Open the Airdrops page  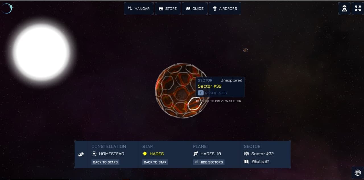click(225, 9)
